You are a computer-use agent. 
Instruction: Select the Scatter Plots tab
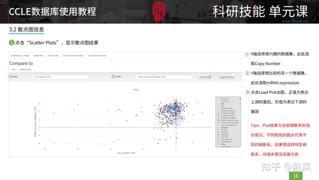coord(38,56)
